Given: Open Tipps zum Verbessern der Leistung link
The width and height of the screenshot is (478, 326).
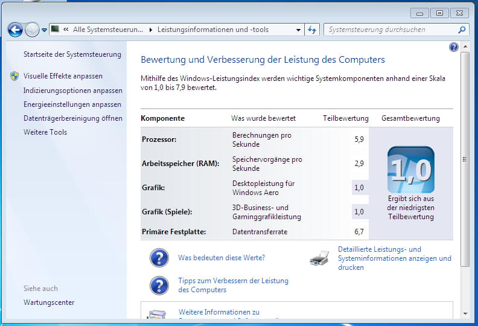Looking at the screenshot, I should (x=233, y=285).
